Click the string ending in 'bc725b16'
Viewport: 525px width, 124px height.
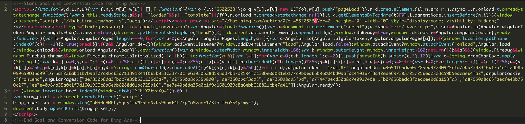pos(95,85)
